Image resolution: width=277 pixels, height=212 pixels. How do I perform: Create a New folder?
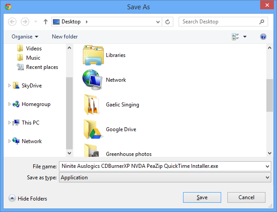[65, 37]
